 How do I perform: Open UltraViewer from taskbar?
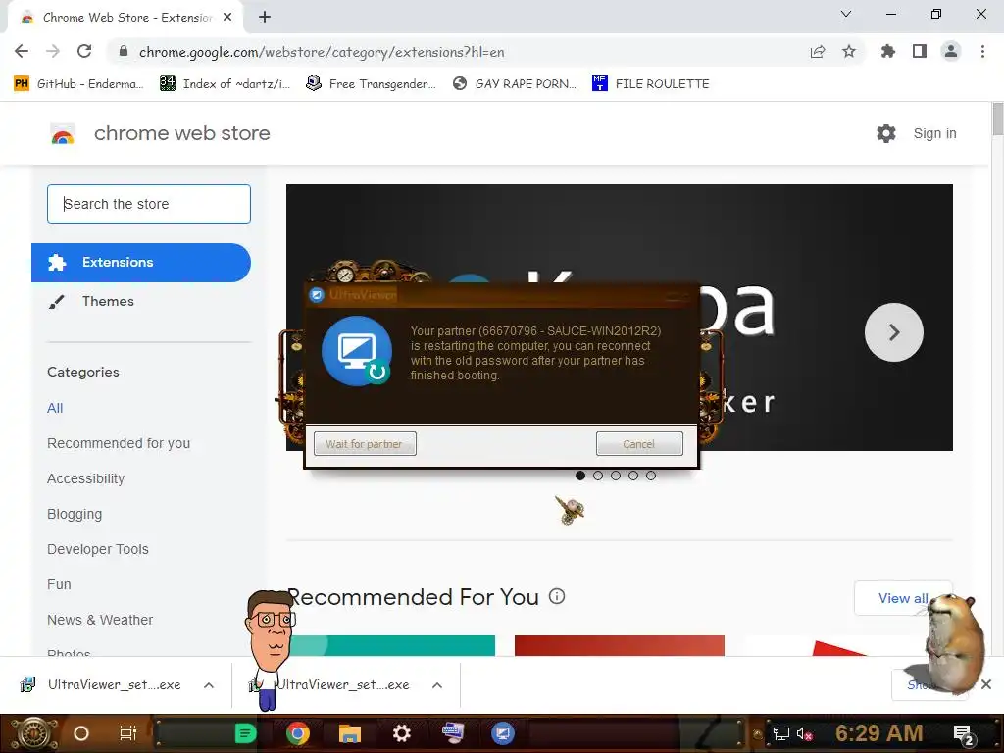503,733
